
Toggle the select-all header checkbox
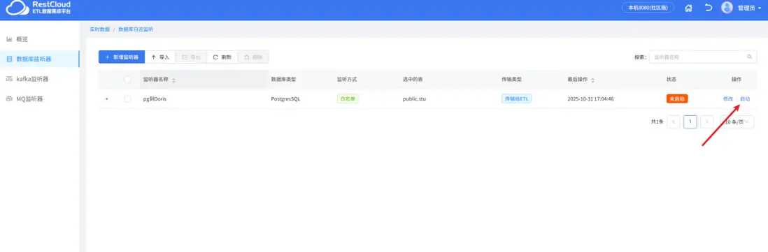click(128, 79)
